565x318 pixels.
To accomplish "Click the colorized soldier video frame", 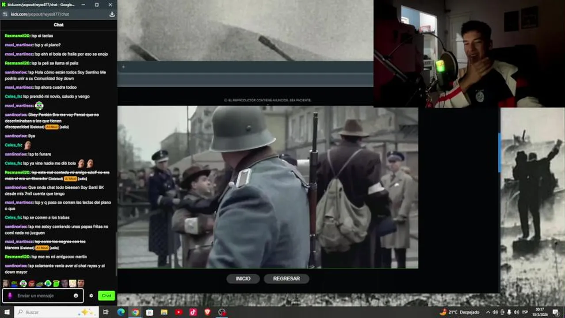I will [268, 187].
